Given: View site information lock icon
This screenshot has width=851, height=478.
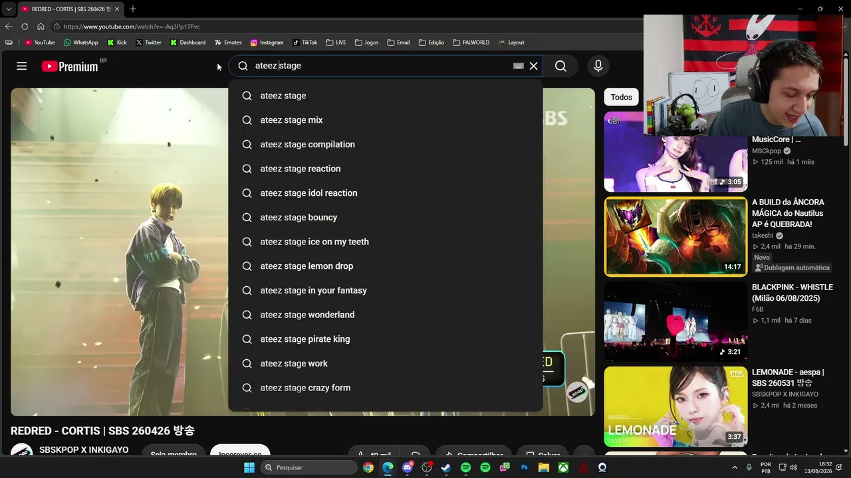Looking at the screenshot, I should (57, 27).
